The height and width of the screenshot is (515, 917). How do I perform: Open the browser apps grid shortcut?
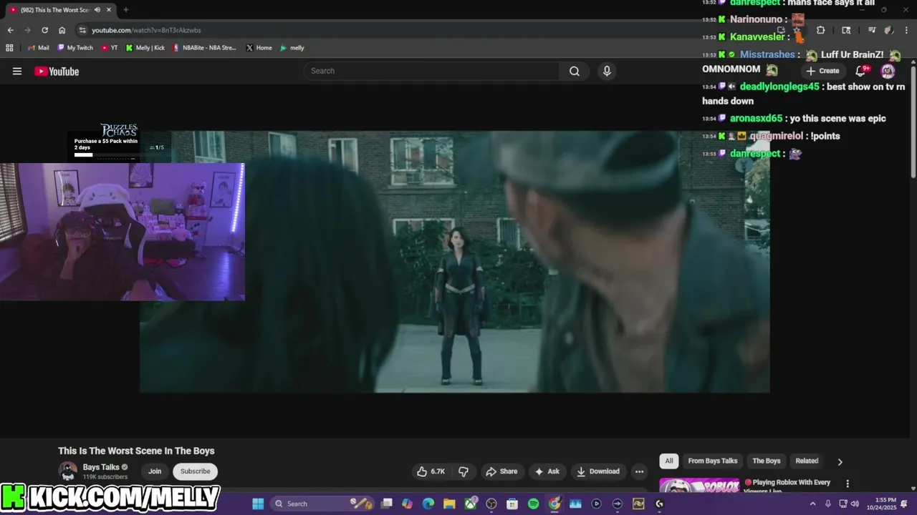9,48
